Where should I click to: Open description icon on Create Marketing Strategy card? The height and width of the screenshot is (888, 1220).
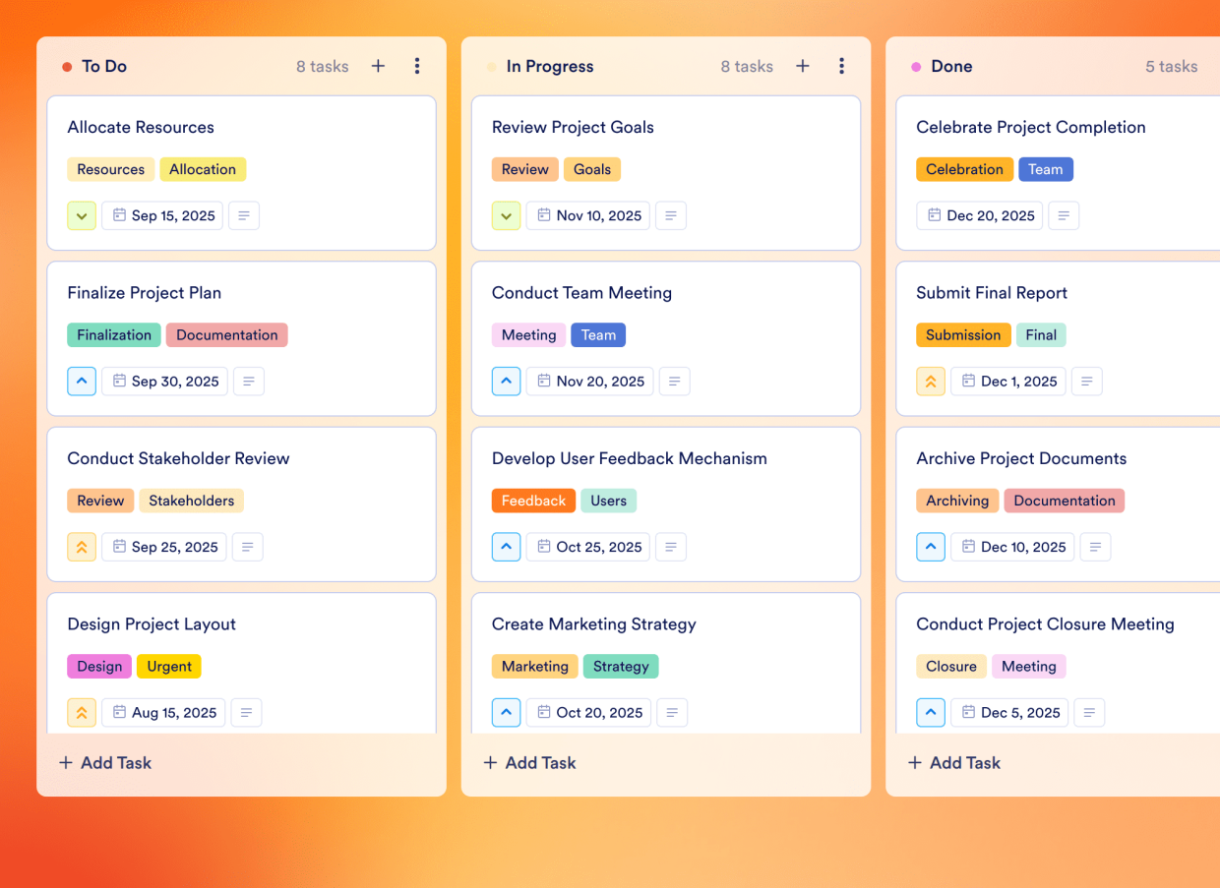click(671, 713)
